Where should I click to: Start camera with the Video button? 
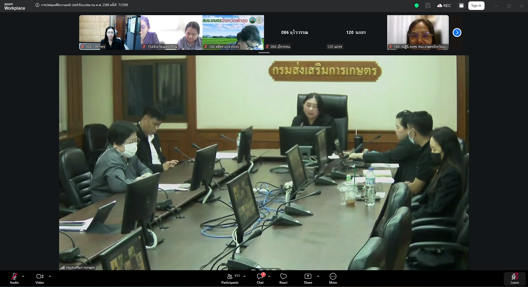coord(40,278)
